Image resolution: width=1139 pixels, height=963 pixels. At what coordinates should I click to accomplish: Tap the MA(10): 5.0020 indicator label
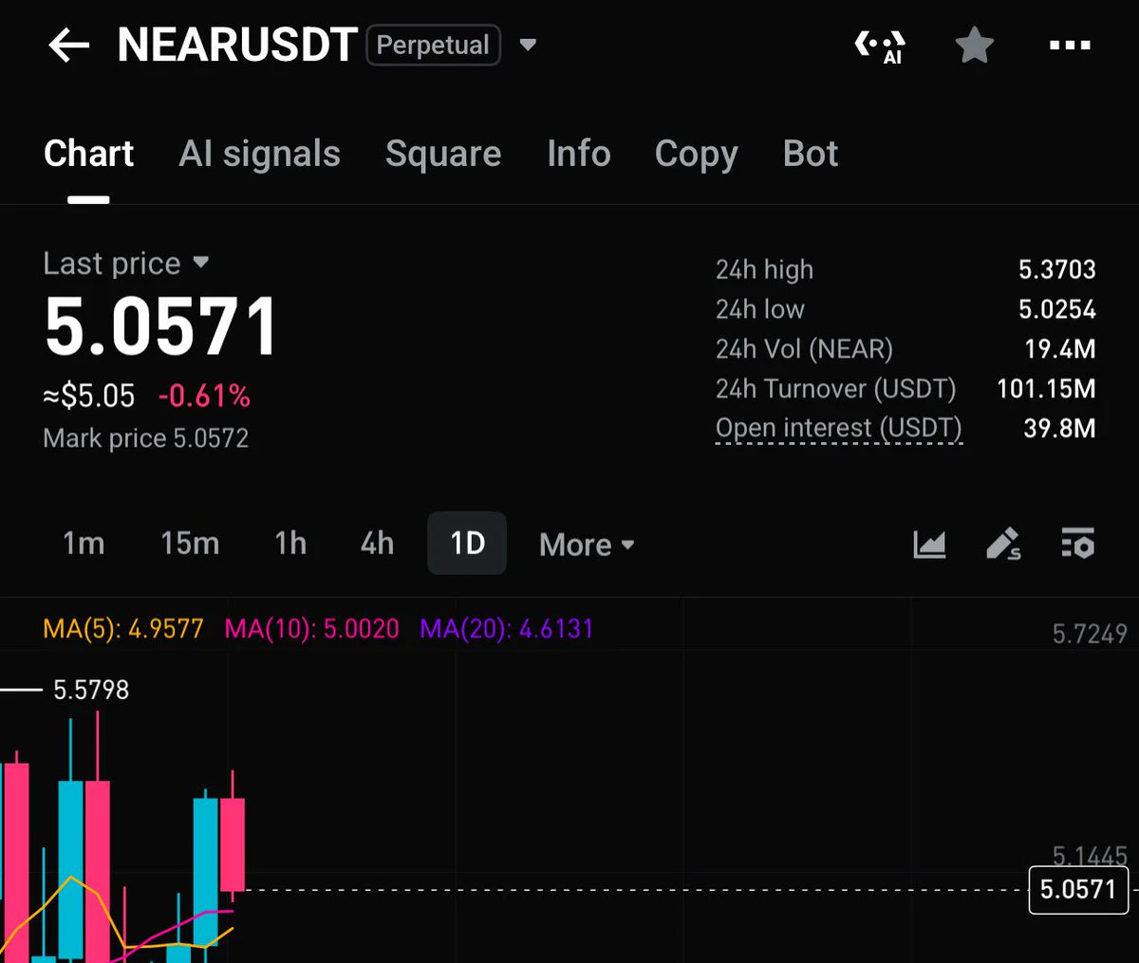tap(311, 629)
